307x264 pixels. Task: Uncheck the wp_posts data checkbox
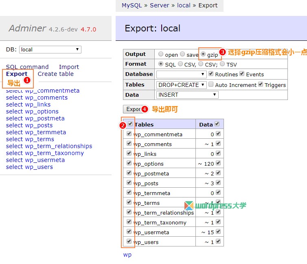pos(218,182)
